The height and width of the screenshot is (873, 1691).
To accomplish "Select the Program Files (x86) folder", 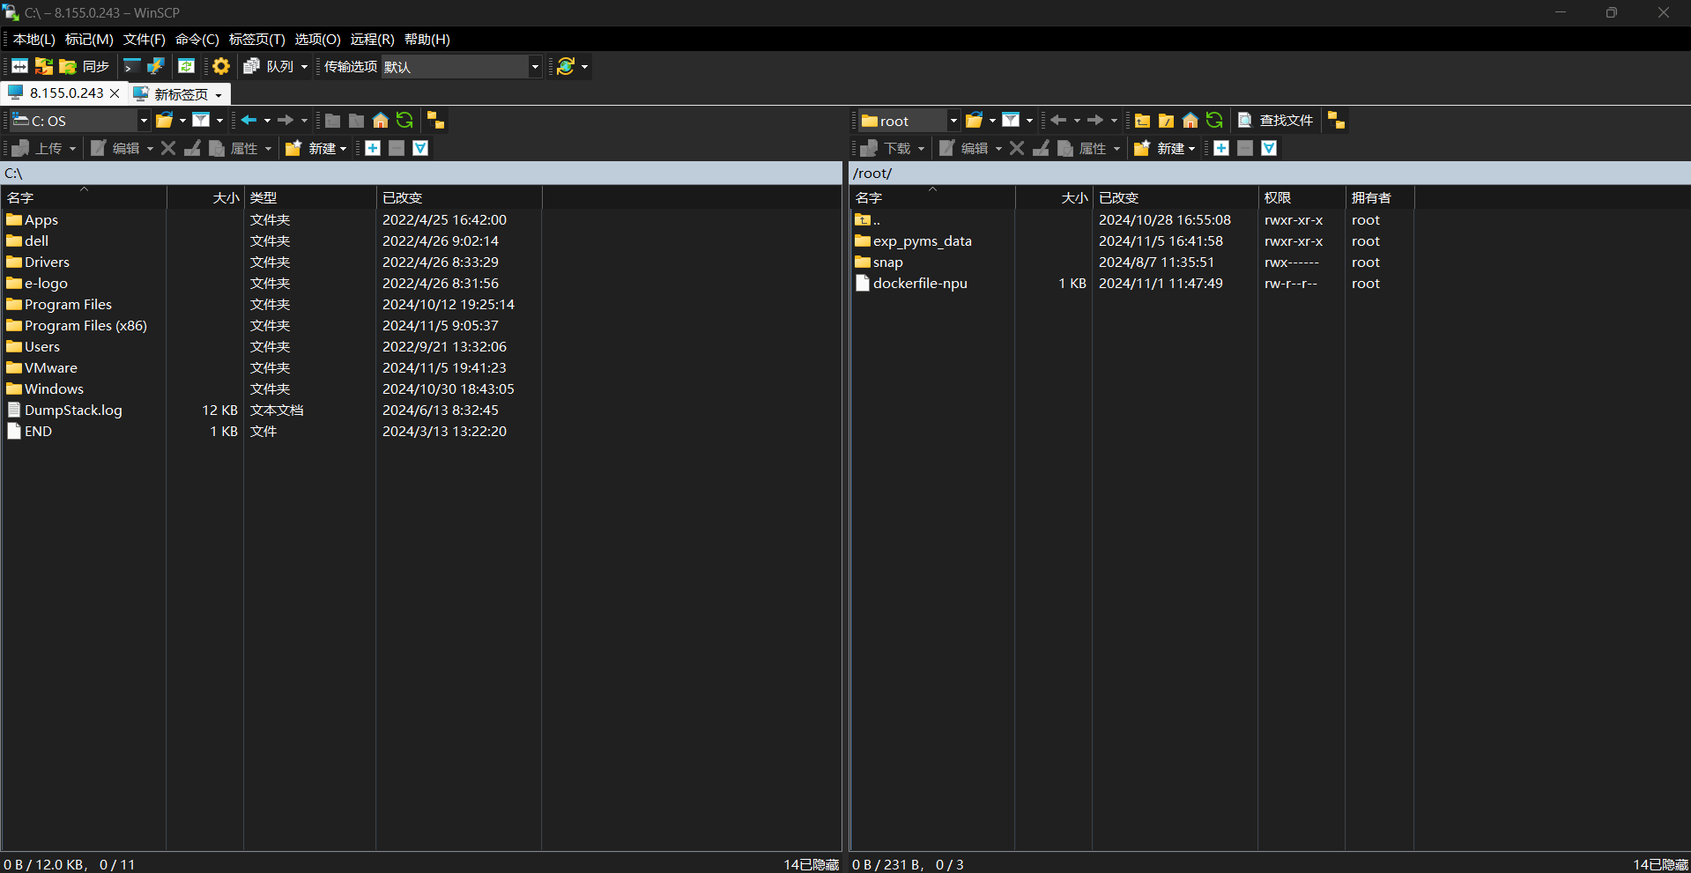I will point(85,325).
